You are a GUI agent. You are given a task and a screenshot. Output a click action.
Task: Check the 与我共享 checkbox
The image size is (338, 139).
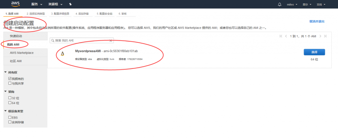[x=10, y=83]
